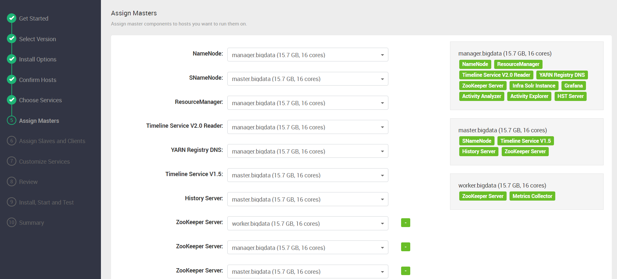Expand the YARN Registry DNS host dropdown
The height and width of the screenshot is (279, 617).
(308, 151)
